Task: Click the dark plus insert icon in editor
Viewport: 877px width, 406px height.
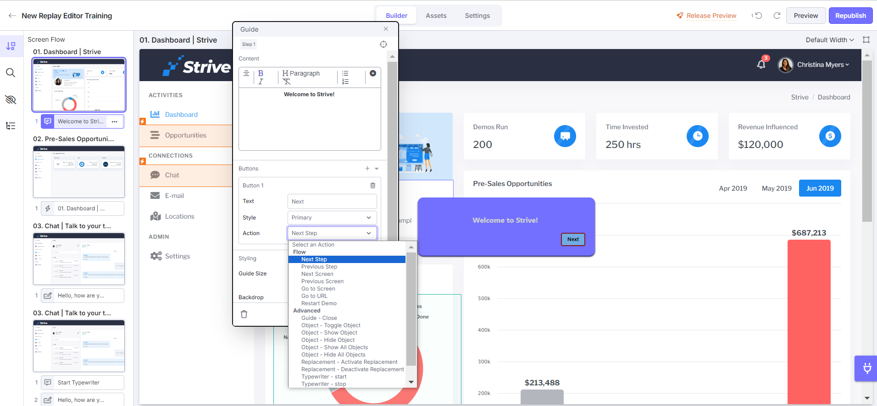Action: pyautogui.click(x=373, y=73)
